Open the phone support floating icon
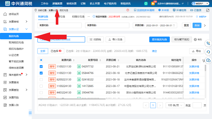Viewport: 212px width, 119px height. tap(208, 43)
